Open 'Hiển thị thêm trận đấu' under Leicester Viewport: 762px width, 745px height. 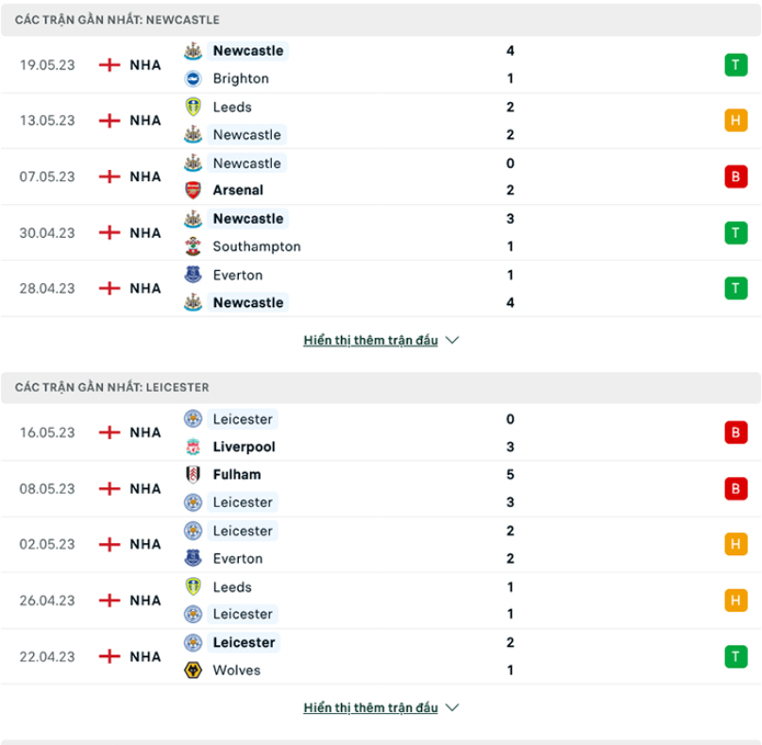pyautogui.click(x=370, y=707)
